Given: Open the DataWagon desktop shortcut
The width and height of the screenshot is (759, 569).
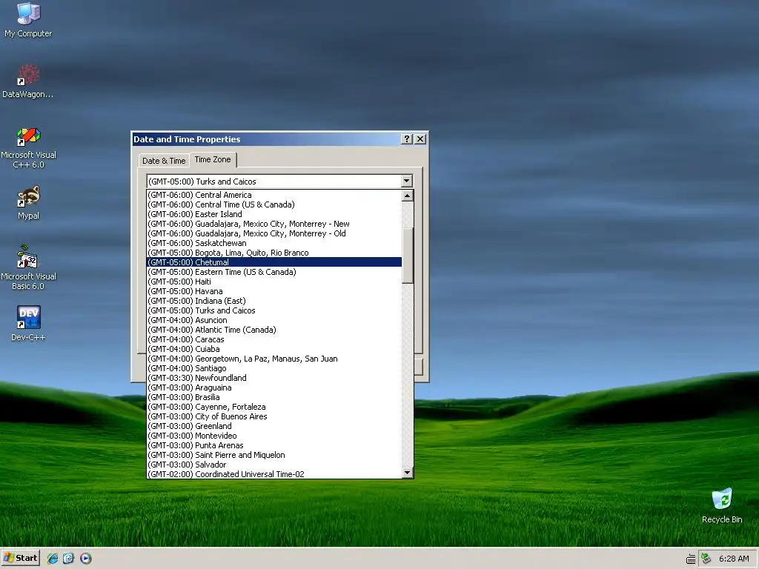Looking at the screenshot, I should click(x=28, y=81).
